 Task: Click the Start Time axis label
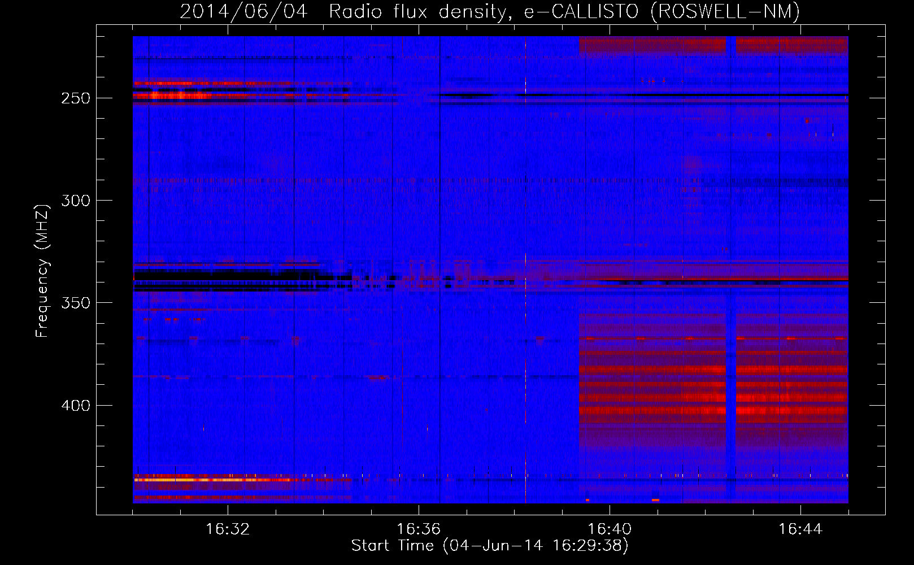[x=490, y=546]
